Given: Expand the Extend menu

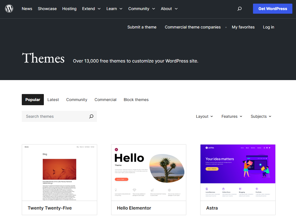Looking at the screenshot, I should (x=91, y=9).
